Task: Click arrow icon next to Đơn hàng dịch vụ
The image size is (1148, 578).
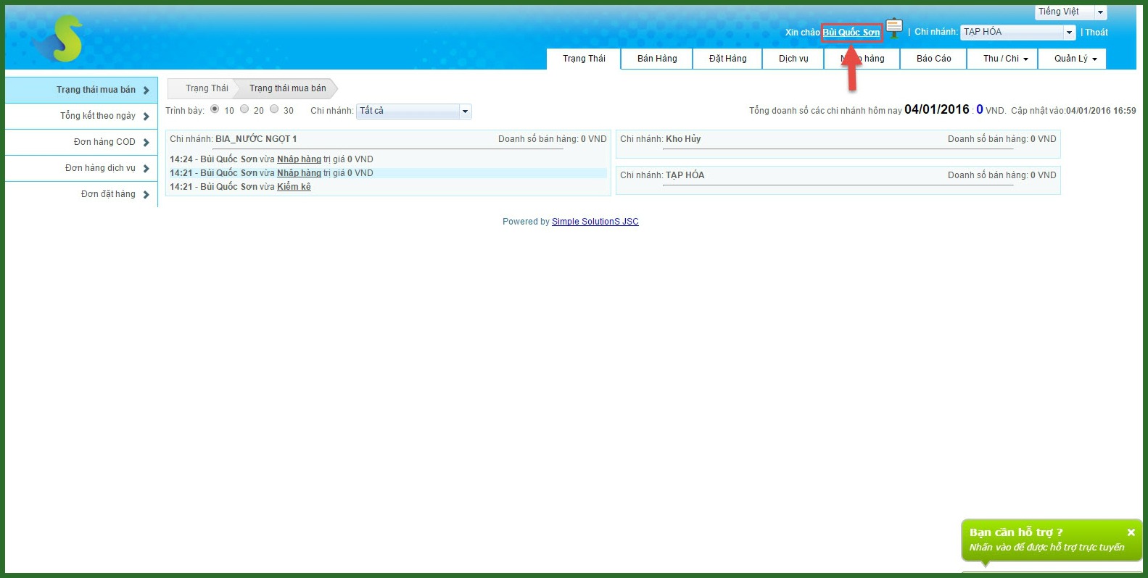Action: click(x=146, y=169)
